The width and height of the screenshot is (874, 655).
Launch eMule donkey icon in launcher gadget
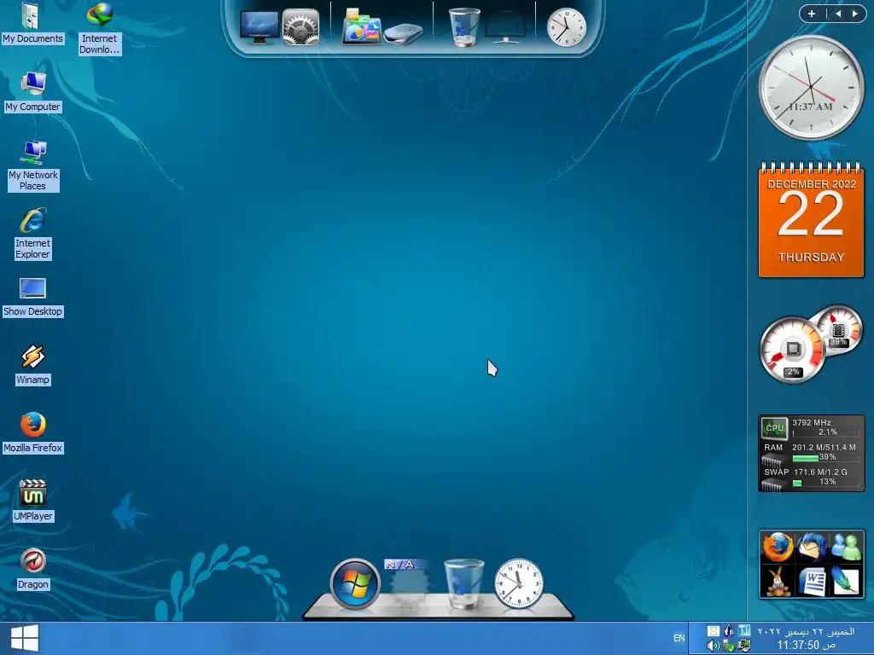tap(778, 581)
